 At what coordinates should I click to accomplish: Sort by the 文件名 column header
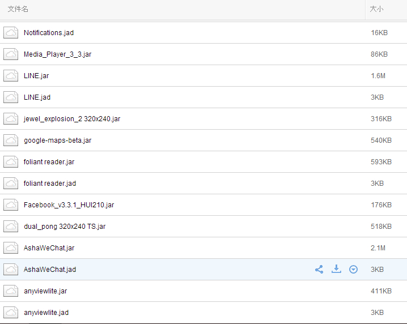18,9
